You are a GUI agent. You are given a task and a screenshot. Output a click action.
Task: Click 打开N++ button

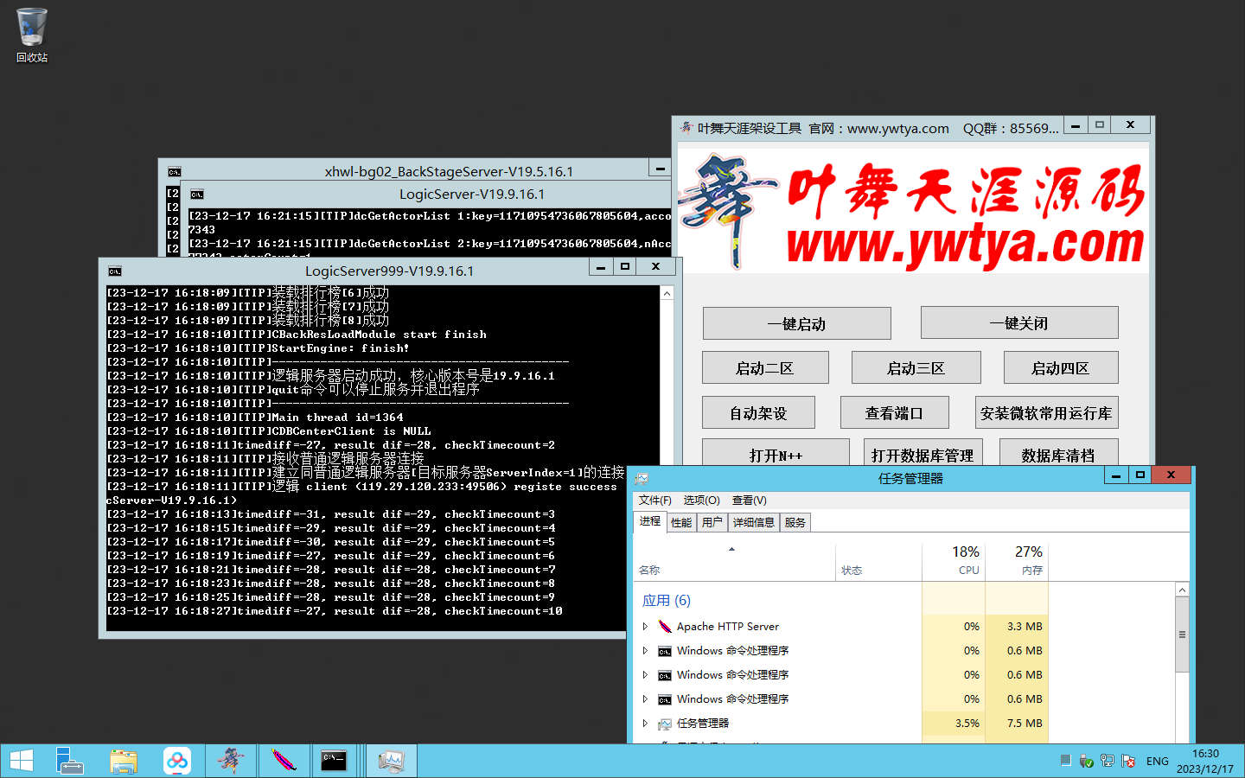[776, 453]
